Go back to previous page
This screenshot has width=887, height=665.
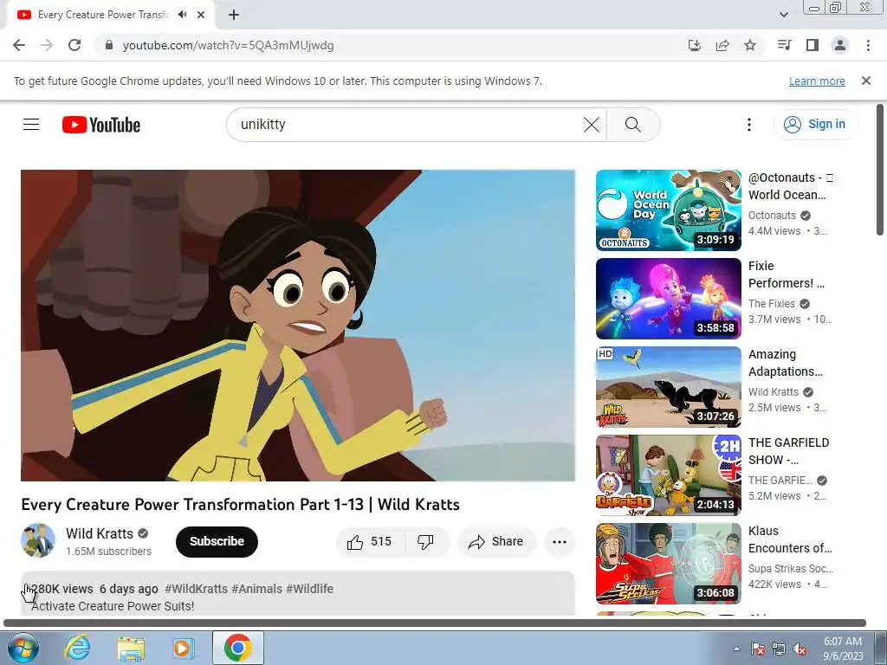pyautogui.click(x=19, y=45)
